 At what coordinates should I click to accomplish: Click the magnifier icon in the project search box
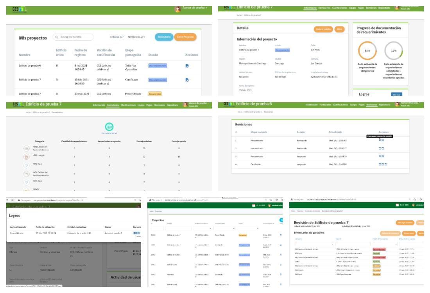57,37
